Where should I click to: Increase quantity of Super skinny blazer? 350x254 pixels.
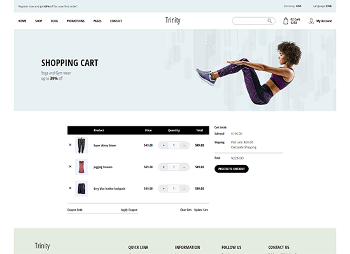pos(164,145)
